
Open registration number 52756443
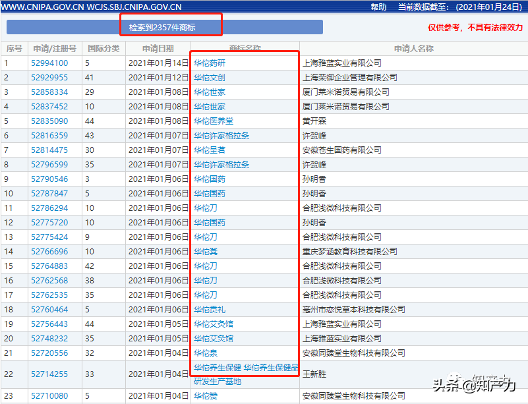click(49, 324)
